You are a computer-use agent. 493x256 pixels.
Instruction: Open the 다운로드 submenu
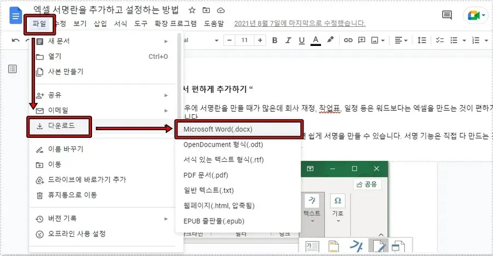[x=102, y=126]
